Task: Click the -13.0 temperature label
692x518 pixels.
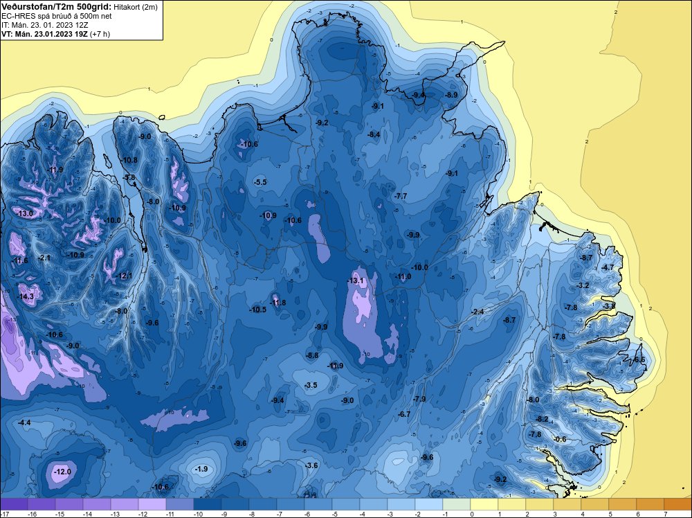Action: (25, 213)
